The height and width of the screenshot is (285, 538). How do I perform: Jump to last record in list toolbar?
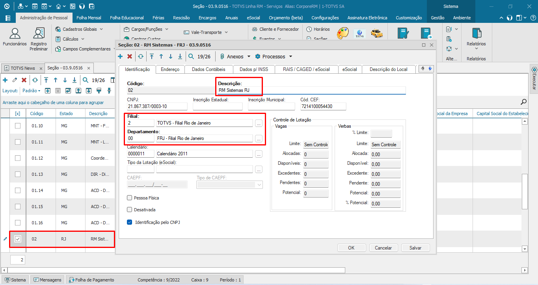(x=74, y=80)
